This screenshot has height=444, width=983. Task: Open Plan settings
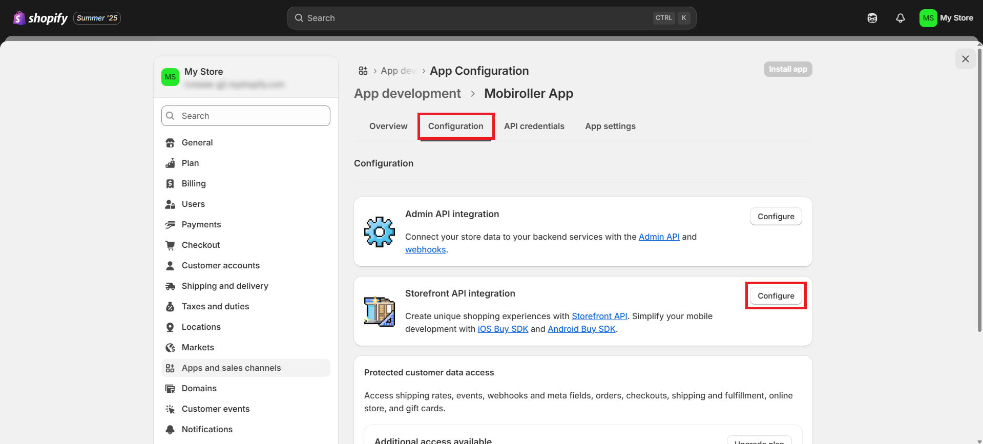pyautogui.click(x=246, y=163)
